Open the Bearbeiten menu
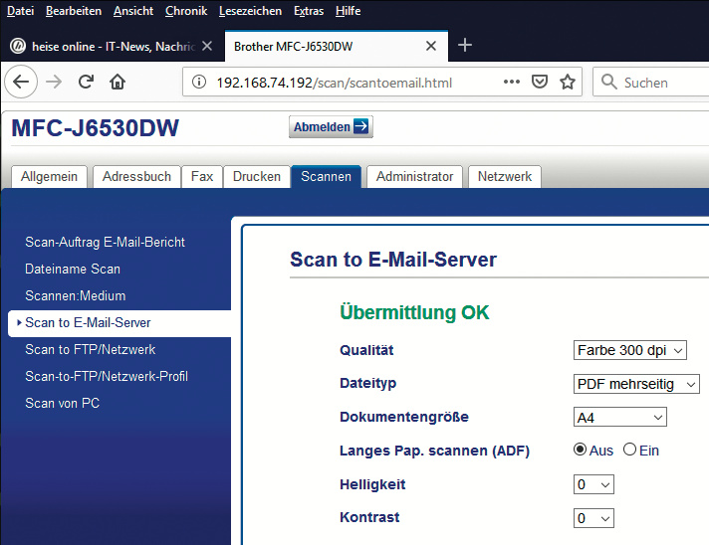Image resolution: width=709 pixels, height=545 pixels. click(x=74, y=11)
